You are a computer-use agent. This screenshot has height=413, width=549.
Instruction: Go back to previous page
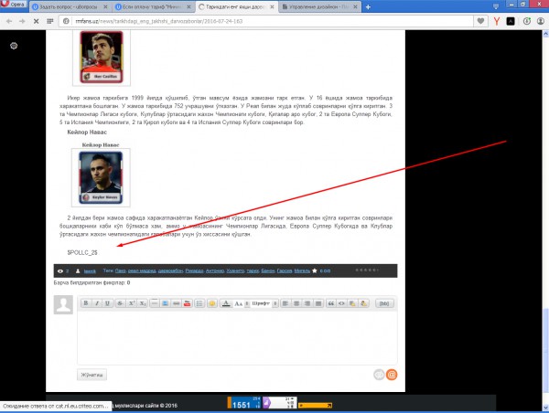point(9,21)
